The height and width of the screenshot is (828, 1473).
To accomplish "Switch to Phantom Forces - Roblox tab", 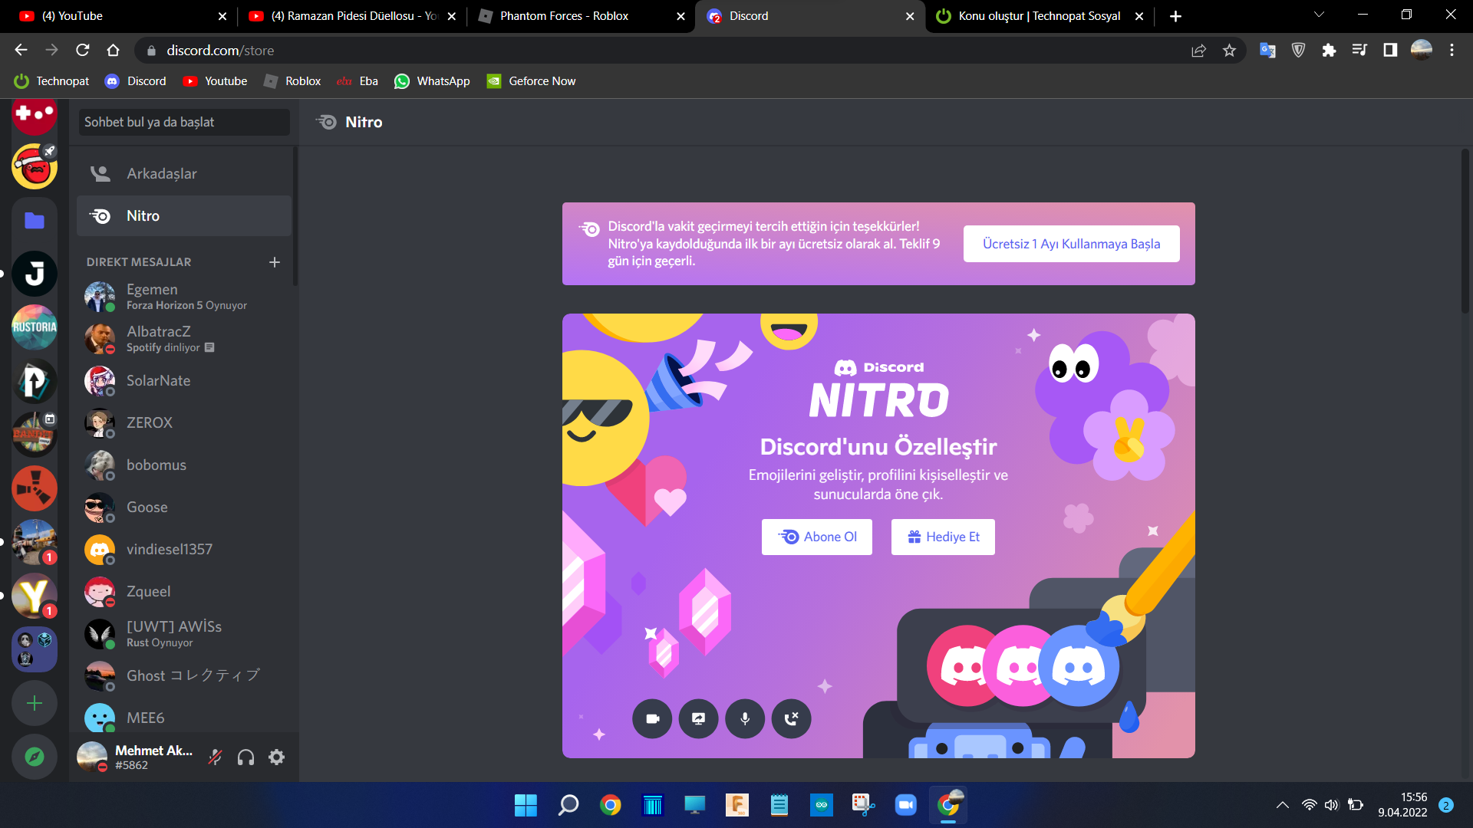I will coord(564,16).
